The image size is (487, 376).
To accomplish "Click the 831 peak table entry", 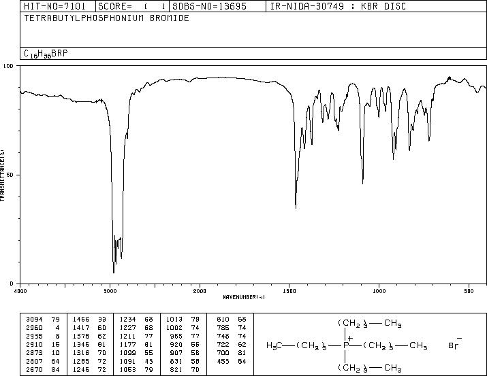I will pyautogui.click(x=185, y=361).
